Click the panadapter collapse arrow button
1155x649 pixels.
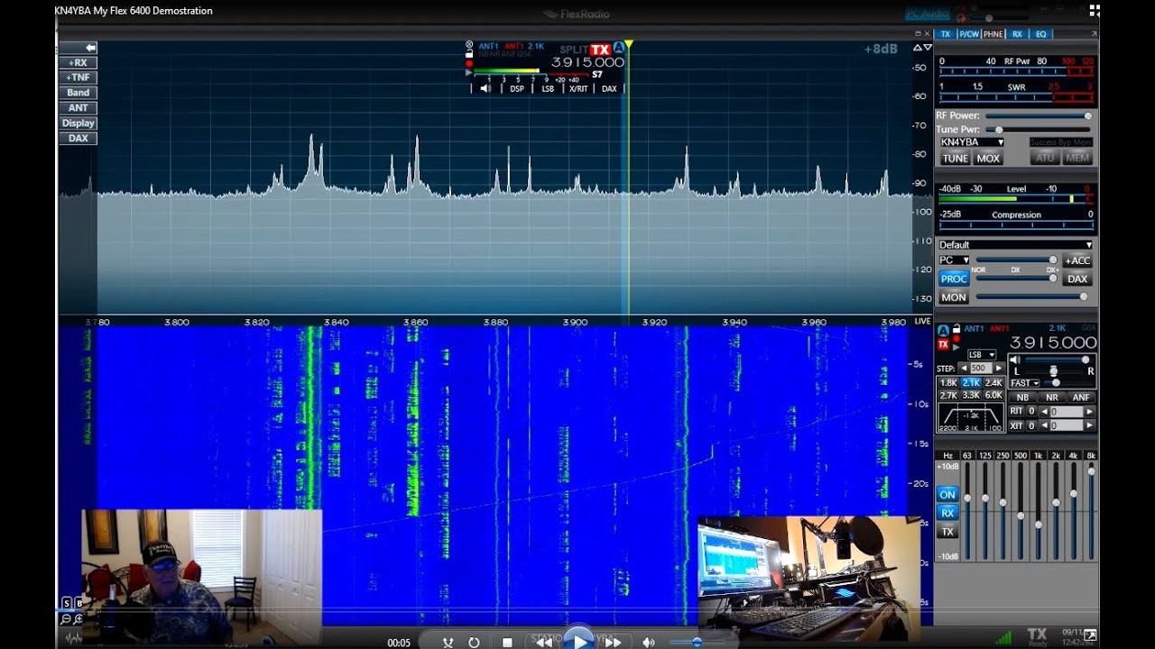79,48
